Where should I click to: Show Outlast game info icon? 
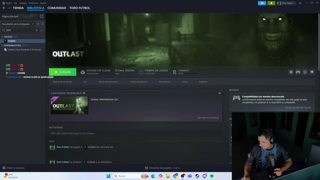click(305, 72)
